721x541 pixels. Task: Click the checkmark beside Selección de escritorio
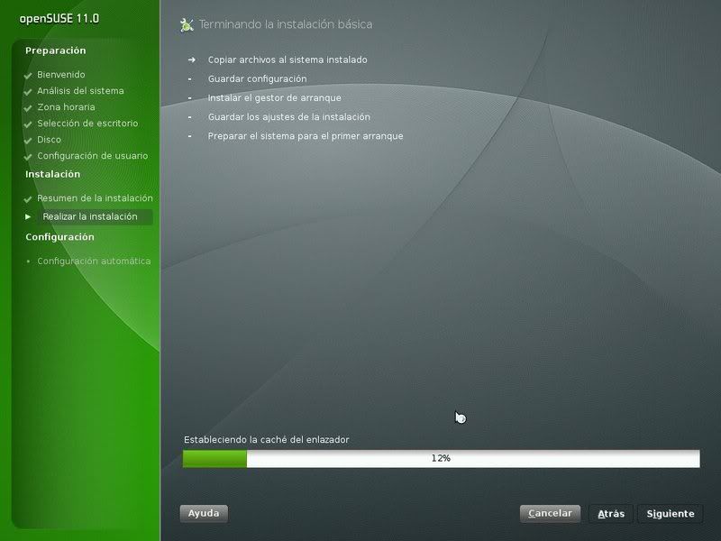click(28, 124)
